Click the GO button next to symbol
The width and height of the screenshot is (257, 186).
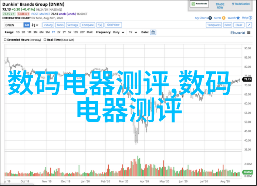pos(27,25)
